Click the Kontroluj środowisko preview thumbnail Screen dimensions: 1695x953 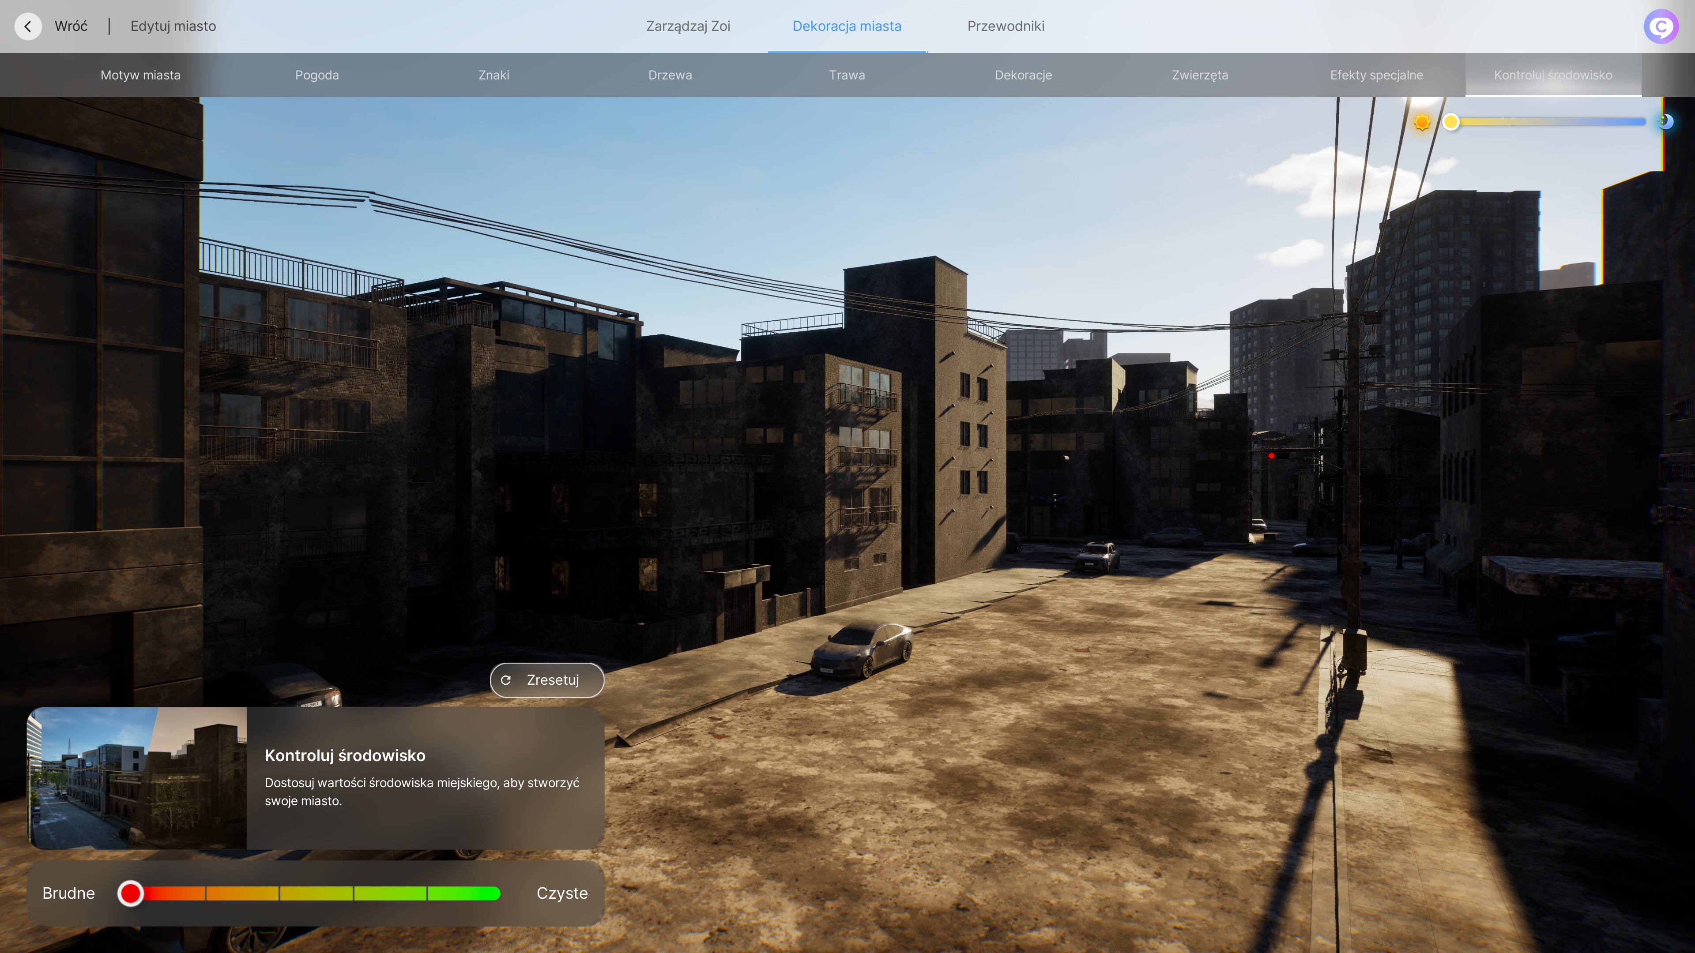pos(137,778)
